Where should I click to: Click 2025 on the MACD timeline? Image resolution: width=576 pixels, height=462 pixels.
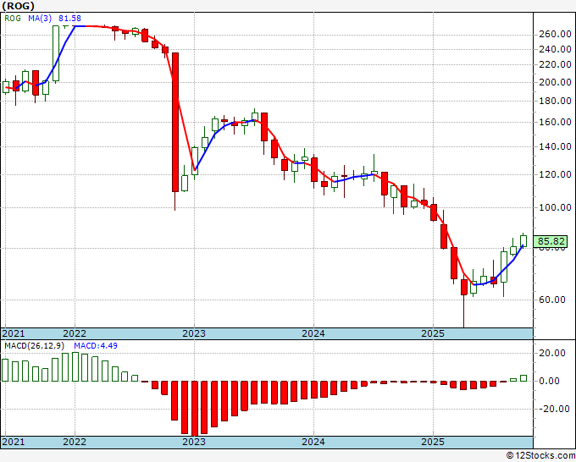tap(433, 442)
